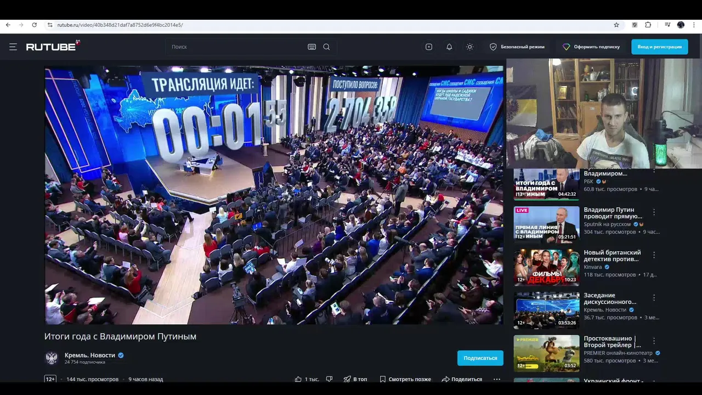This screenshot has height=395, width=702.
Task: Open Простоквашино trailer thumbnail 03:52
Action: click(x=546, y=353)
